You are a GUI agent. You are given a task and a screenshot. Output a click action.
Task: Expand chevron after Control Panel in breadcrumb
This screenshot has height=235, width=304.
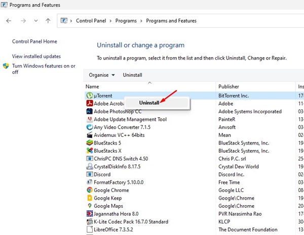(110, 21)
